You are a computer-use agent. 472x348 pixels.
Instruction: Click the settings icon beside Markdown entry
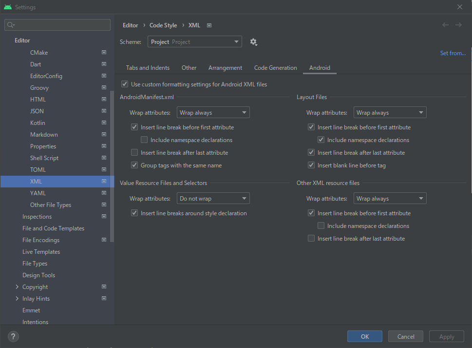click(x=103, y=134)
